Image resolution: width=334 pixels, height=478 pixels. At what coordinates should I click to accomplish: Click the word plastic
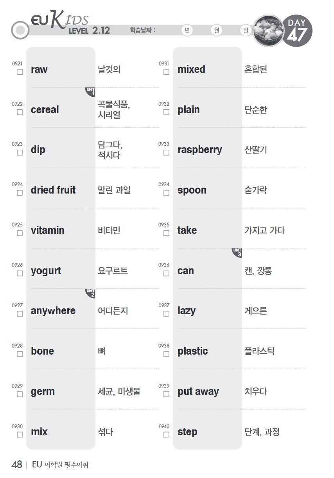pos(192,351)
